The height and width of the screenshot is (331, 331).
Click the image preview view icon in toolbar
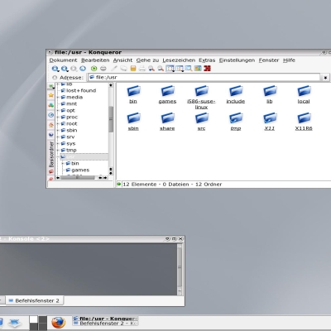198,69
